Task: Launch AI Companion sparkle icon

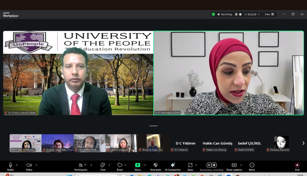Action: (x=173, y=165)
